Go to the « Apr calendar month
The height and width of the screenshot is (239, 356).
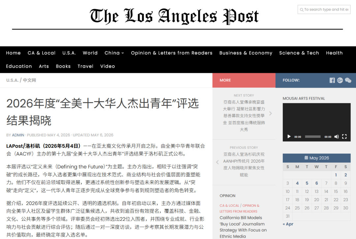pyautogui.click(x=288, y=224)
